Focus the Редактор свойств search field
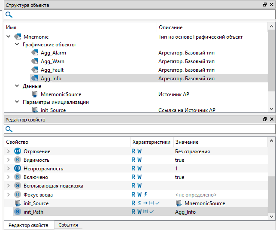This screenshot has height=230, width=276. click(142, 129)
